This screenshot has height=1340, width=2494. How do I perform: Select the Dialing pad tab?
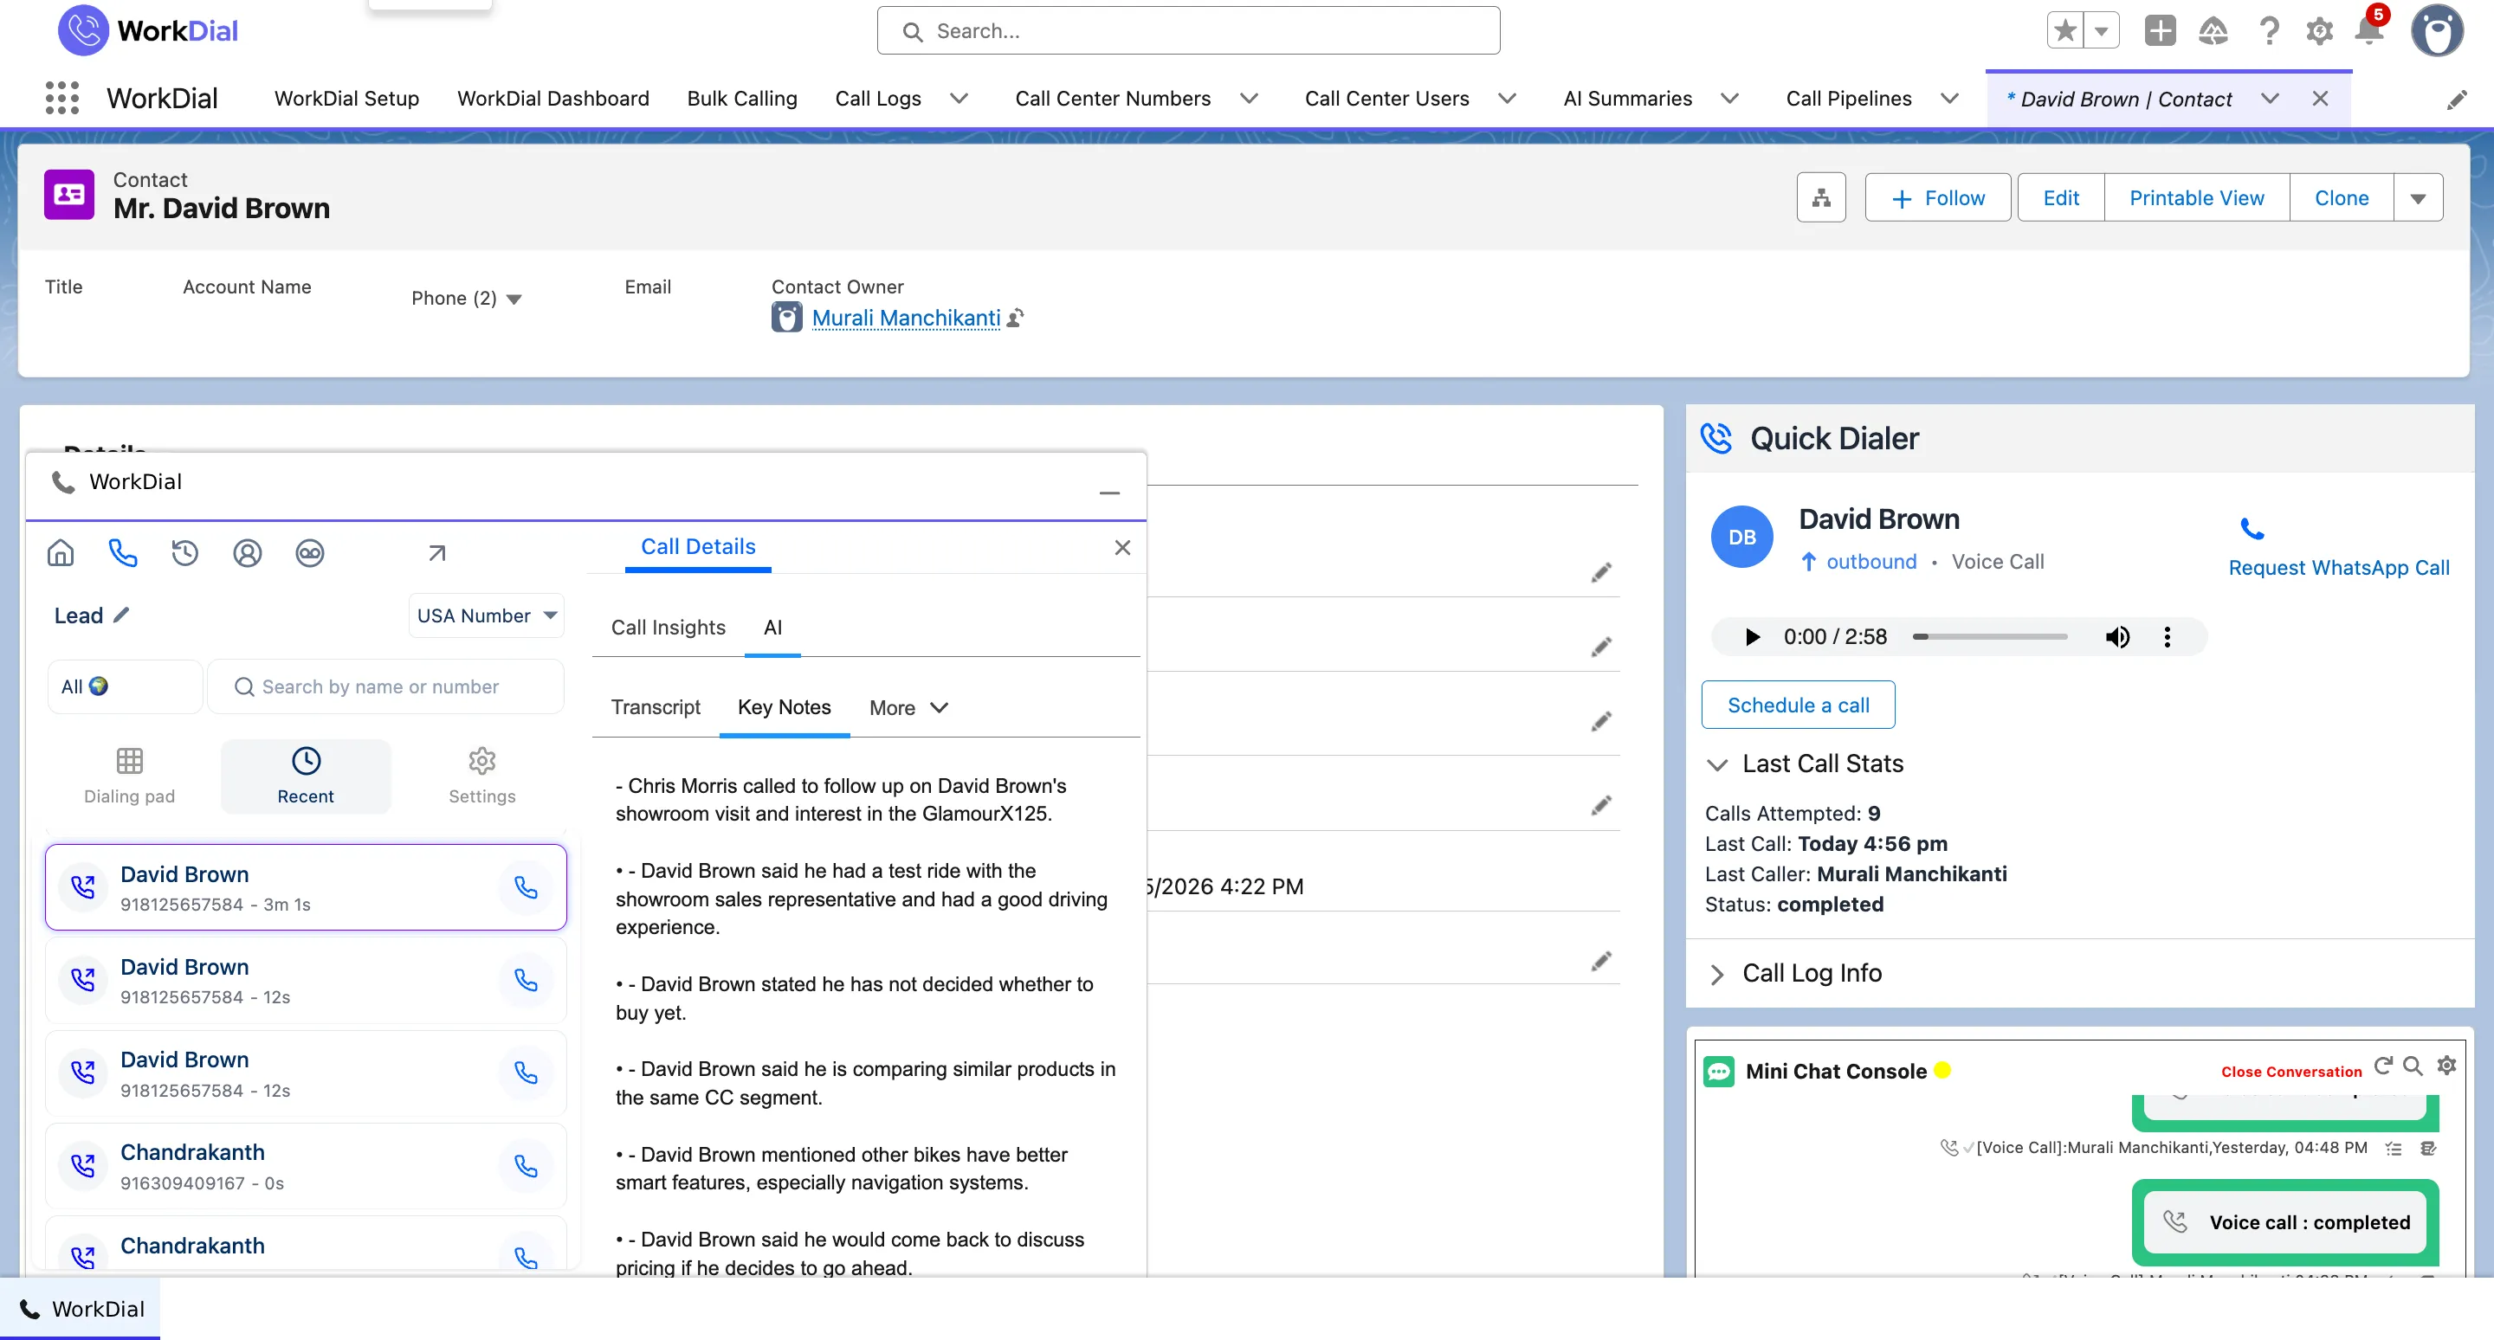[x=129, y=776]
